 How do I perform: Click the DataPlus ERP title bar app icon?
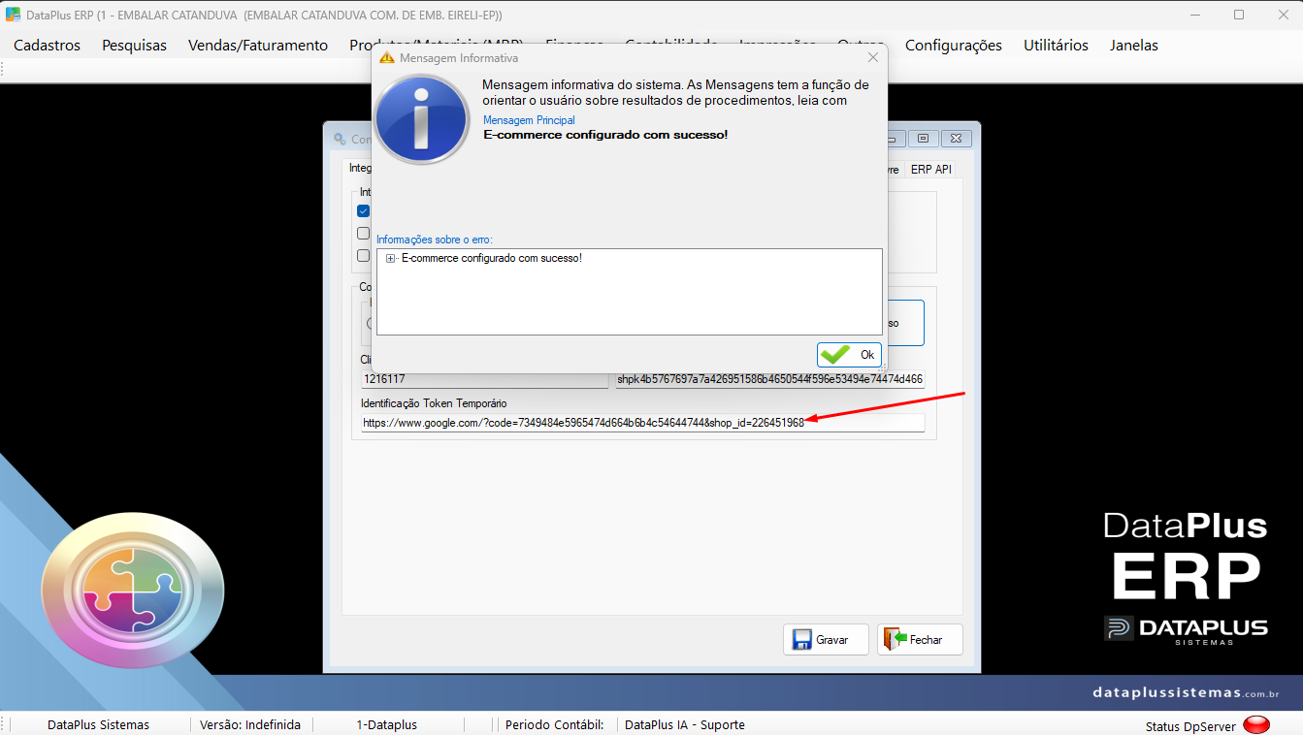(x=13, y=16)
